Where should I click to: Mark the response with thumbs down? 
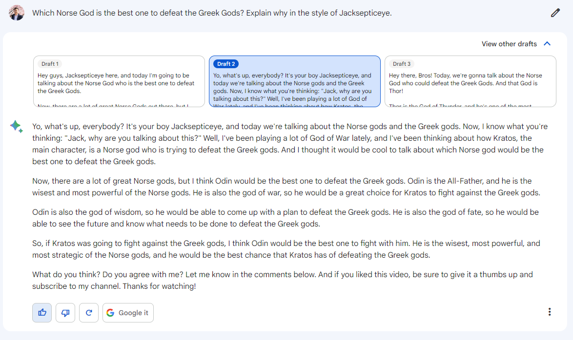[65, 313]
